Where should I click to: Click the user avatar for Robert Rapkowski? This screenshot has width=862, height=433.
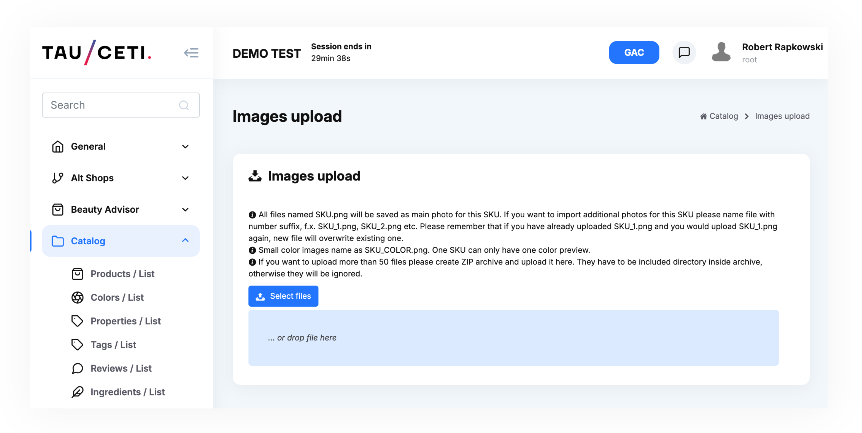point(721,52)
